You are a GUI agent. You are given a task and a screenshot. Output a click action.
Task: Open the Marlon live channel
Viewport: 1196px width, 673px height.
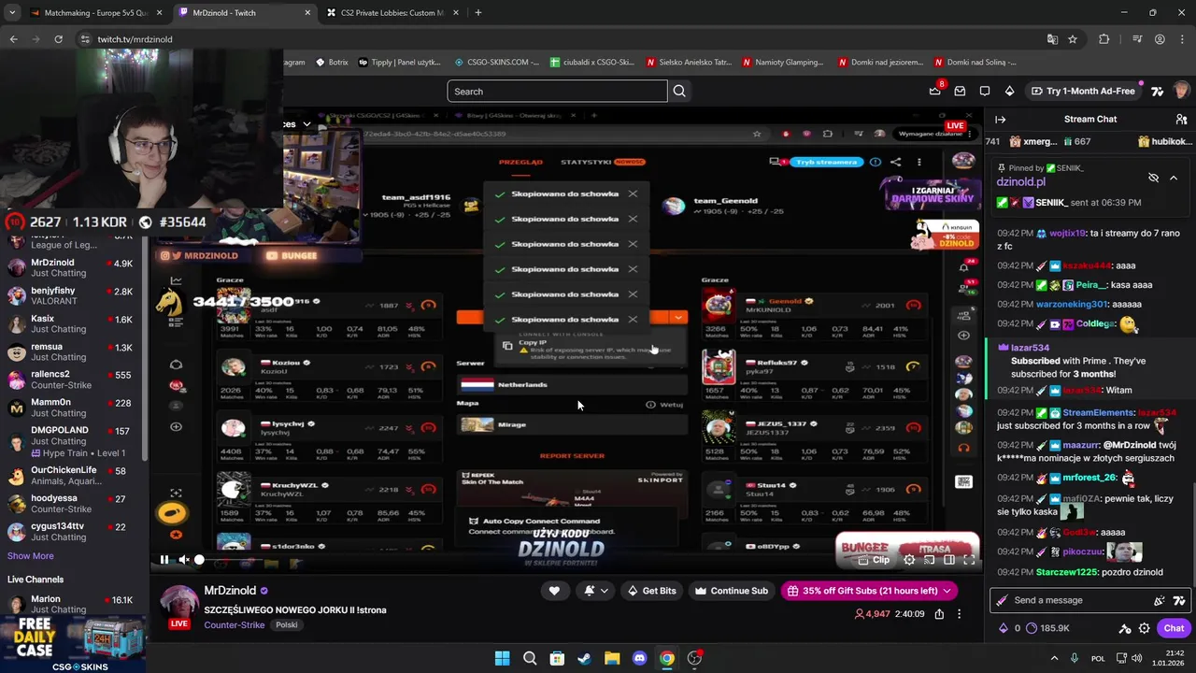pyautogui.click(x=71, y=604)
